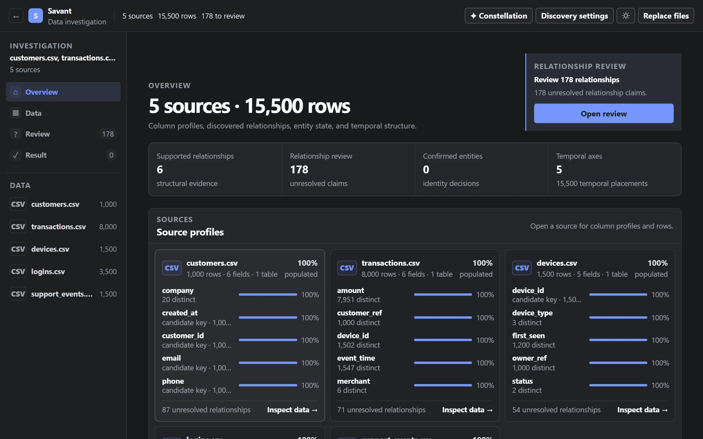The width and height of the screenshot is (703, 439).
Task: Click the Supported relationships stat card
Action: tap(215, 169)
